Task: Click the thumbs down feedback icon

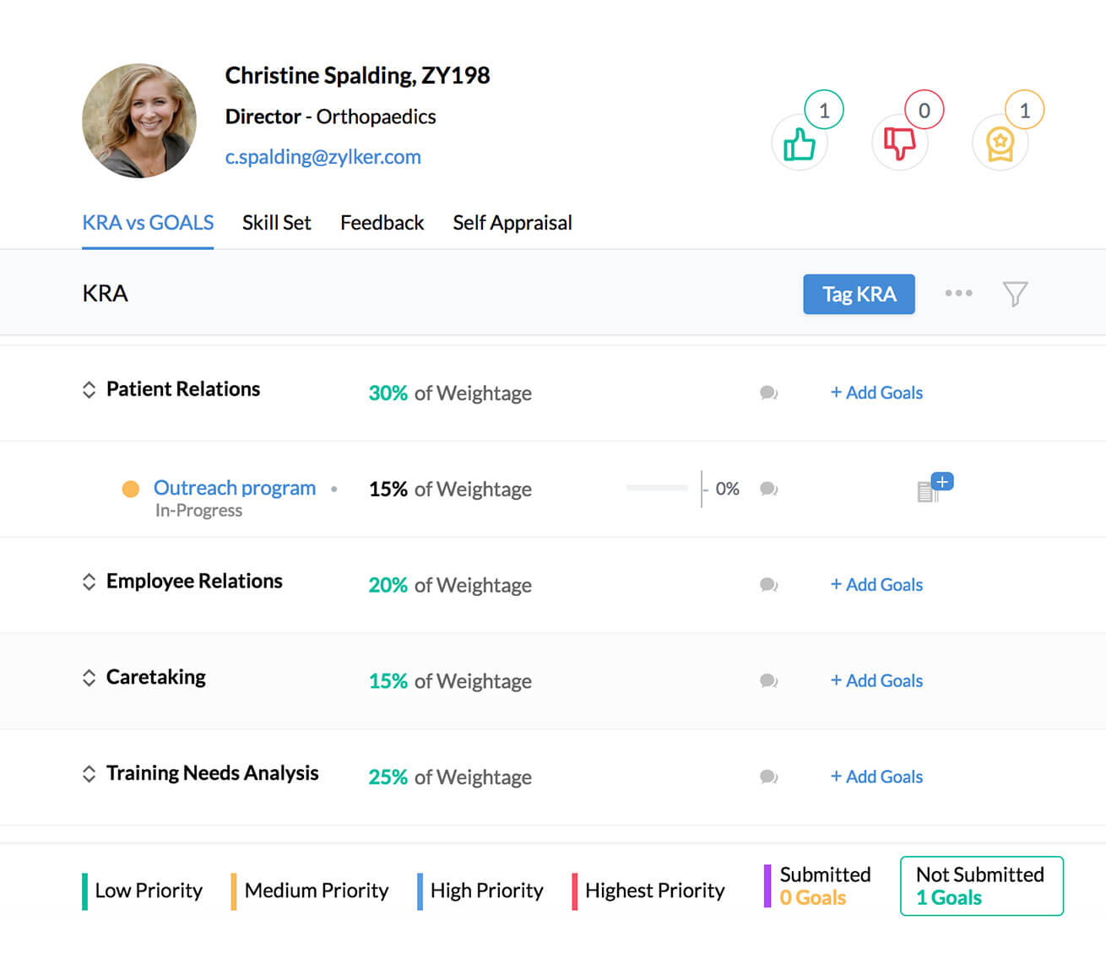Action: coord(900,143)
